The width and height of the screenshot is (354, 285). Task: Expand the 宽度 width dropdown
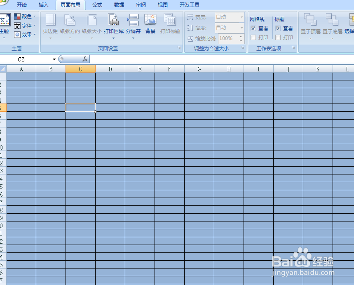(241, 17)
